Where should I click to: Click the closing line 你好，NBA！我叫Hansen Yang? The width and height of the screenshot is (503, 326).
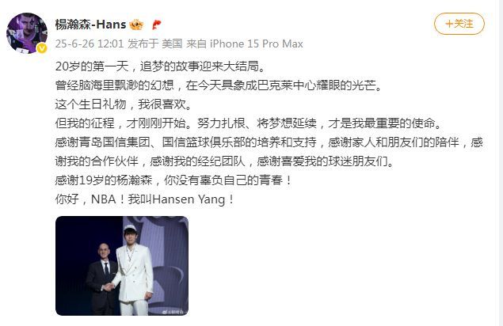145,199
